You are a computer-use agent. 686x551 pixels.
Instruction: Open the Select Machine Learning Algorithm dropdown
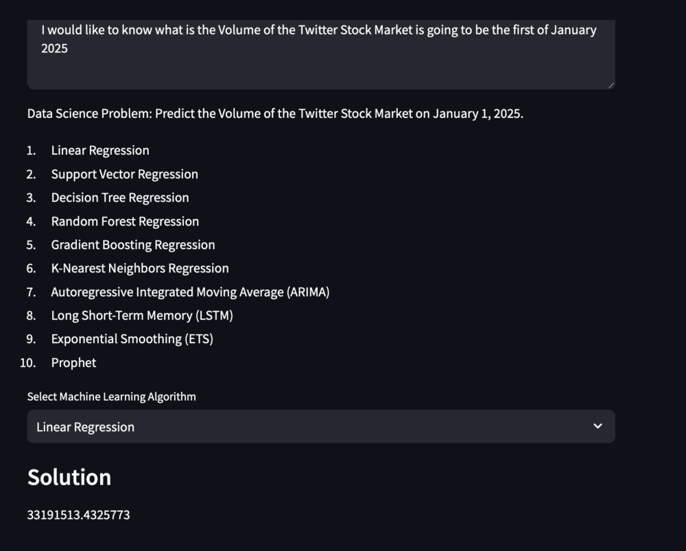pyautogui.click(x=320, y=426)
